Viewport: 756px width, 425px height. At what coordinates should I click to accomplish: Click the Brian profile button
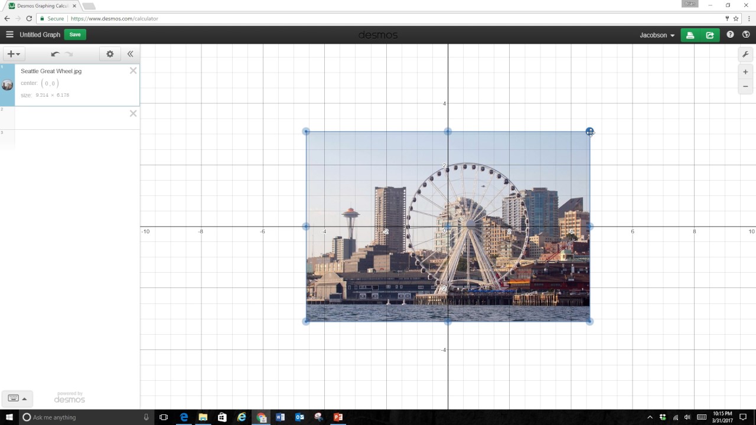click(x=690, y=4)
